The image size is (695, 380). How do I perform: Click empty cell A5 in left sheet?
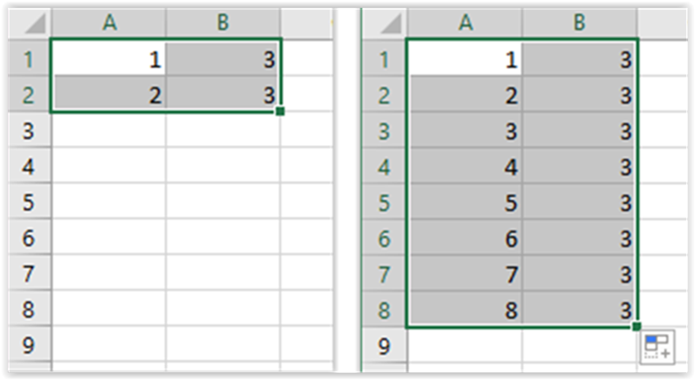pos(109,203)
